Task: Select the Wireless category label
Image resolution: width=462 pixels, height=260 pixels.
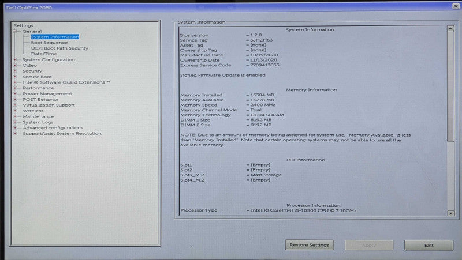Action: click(33, 111)
